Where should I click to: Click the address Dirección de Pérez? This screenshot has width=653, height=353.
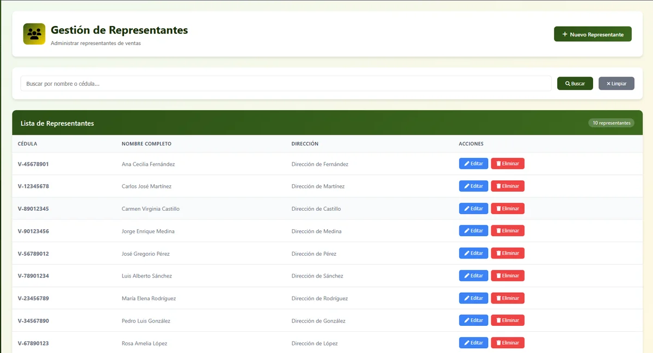[x=314, y=254]
